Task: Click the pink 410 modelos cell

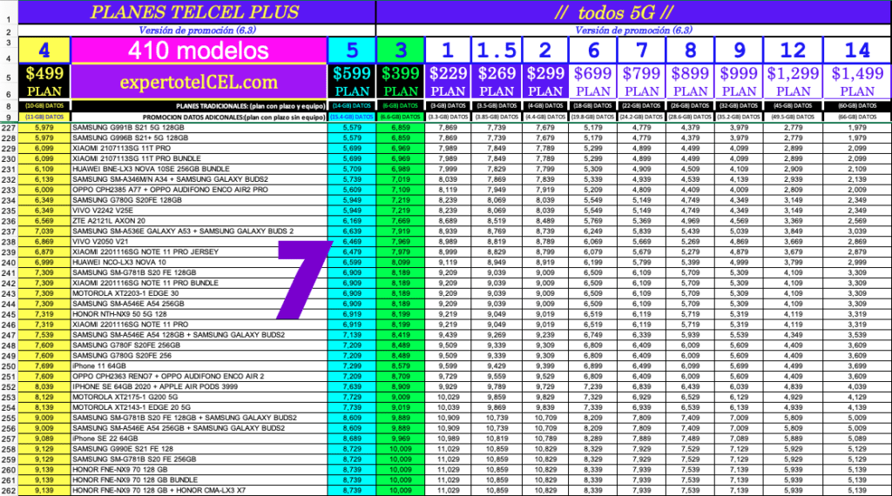Action: point(198,50)
